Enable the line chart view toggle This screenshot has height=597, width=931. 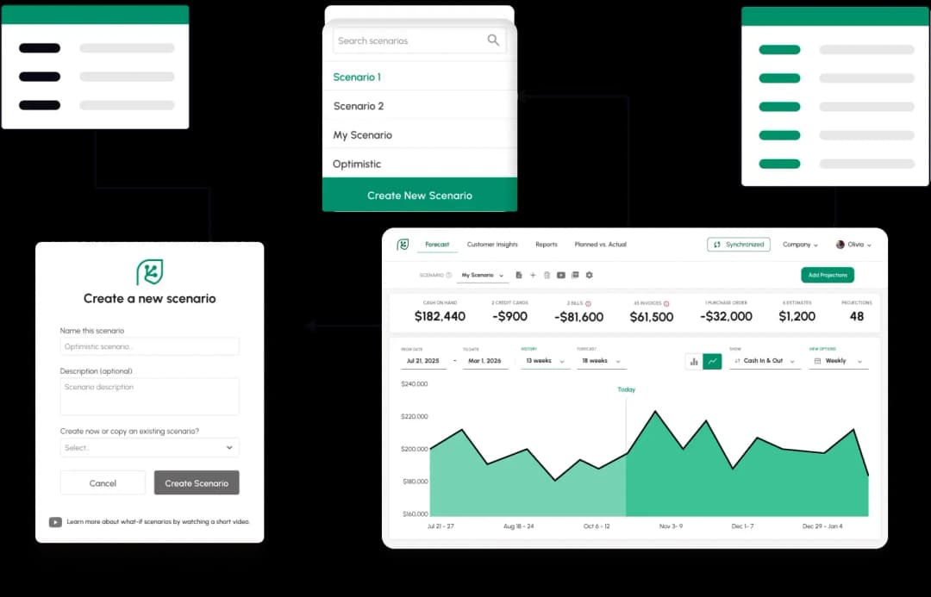point(714,362)
